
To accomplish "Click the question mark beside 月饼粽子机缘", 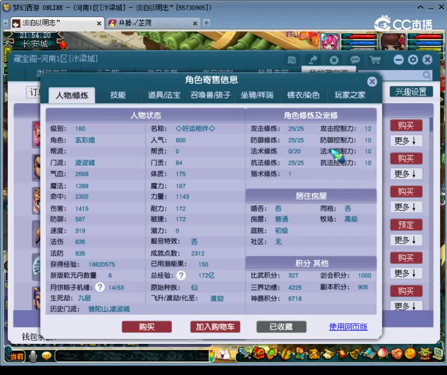I will [100, 287].
